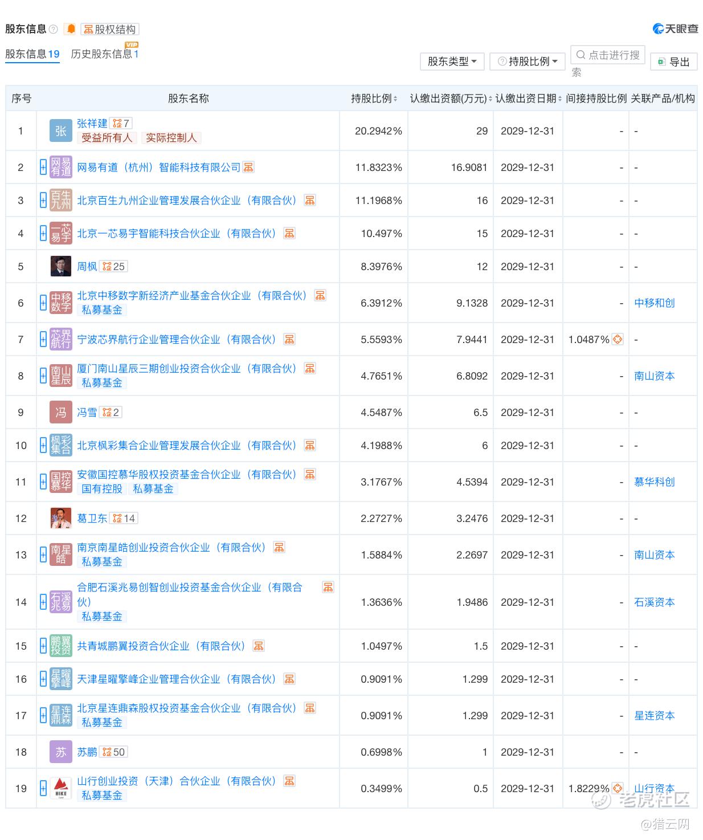Expand the 天津星曜擎峰 shareholder row
Screen dimensions: 703x840
[x=43, y=679]
